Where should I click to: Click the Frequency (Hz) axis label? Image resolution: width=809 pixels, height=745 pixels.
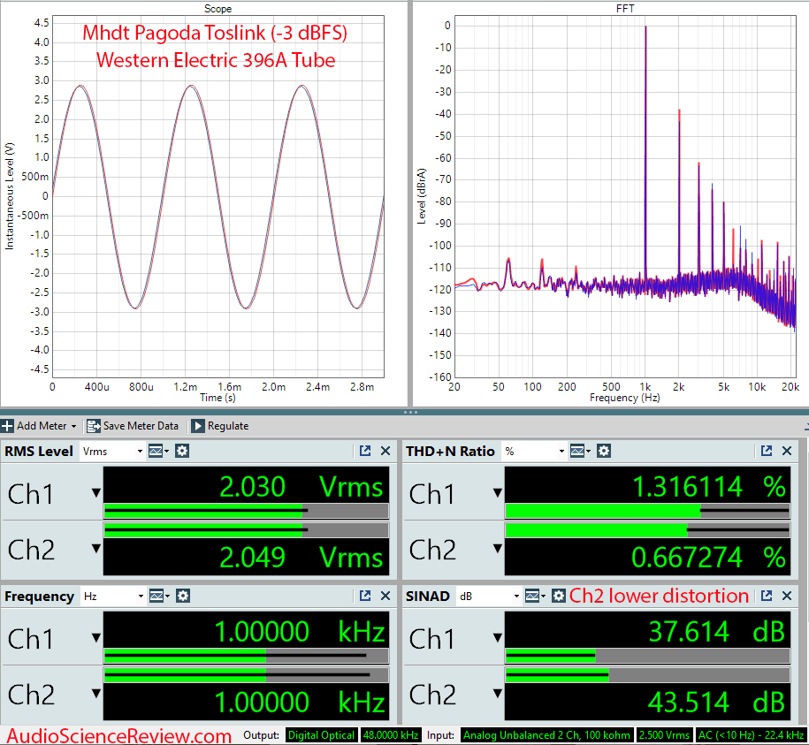coord(625,398)
